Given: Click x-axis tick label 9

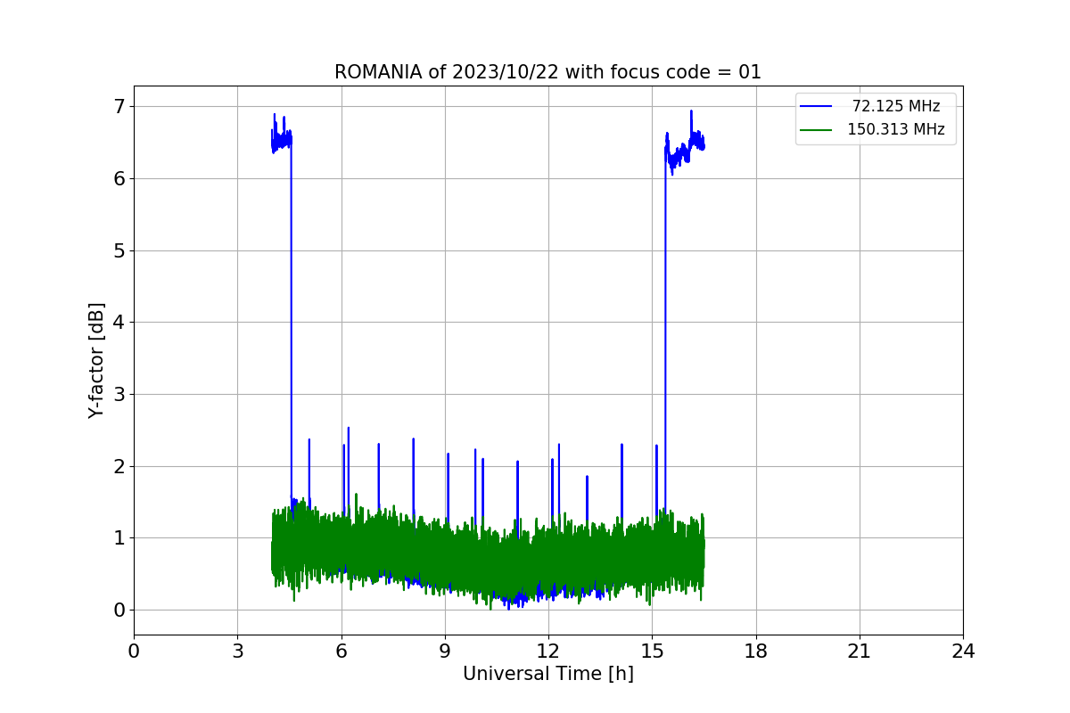Looking at the screenshot, I should 445,652.
